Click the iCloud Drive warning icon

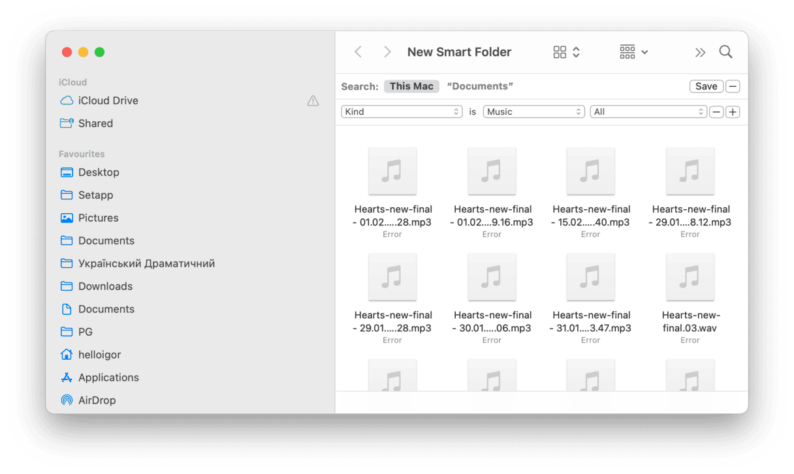tap(313, 101)
